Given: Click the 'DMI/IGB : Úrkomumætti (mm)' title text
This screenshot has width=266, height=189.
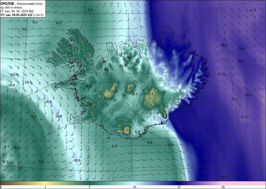Looking at the screenshot, I should coord(22,4).
